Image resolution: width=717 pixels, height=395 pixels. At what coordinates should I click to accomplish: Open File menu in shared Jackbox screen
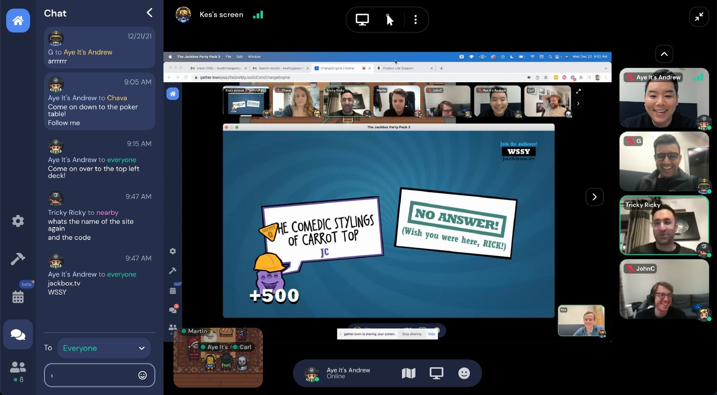[x=228, y=56]
